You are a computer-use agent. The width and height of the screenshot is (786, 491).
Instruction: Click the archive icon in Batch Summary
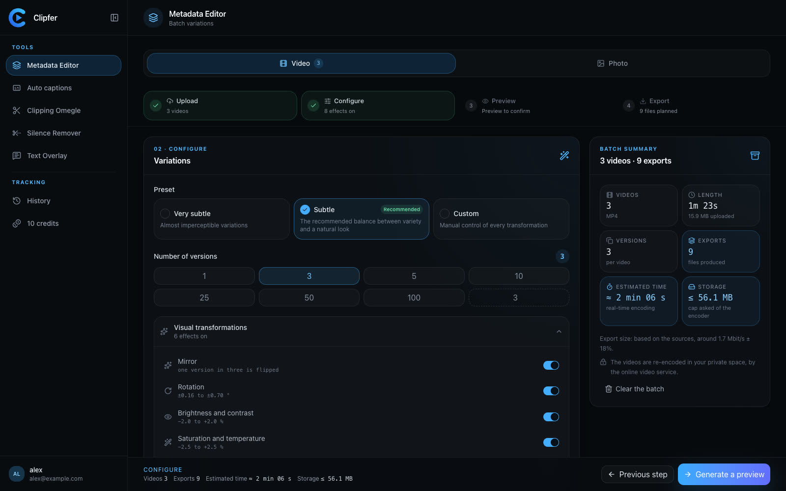[755, 155]
